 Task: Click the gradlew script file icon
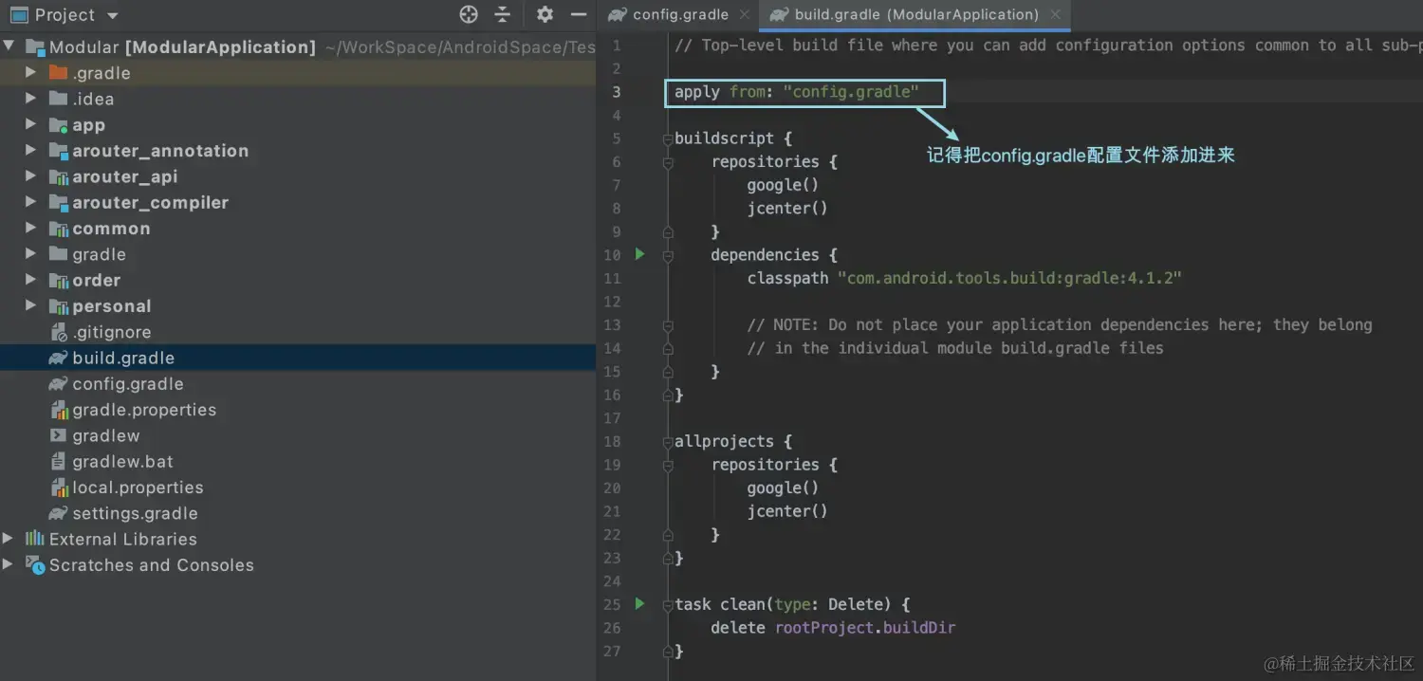(58, 435)
